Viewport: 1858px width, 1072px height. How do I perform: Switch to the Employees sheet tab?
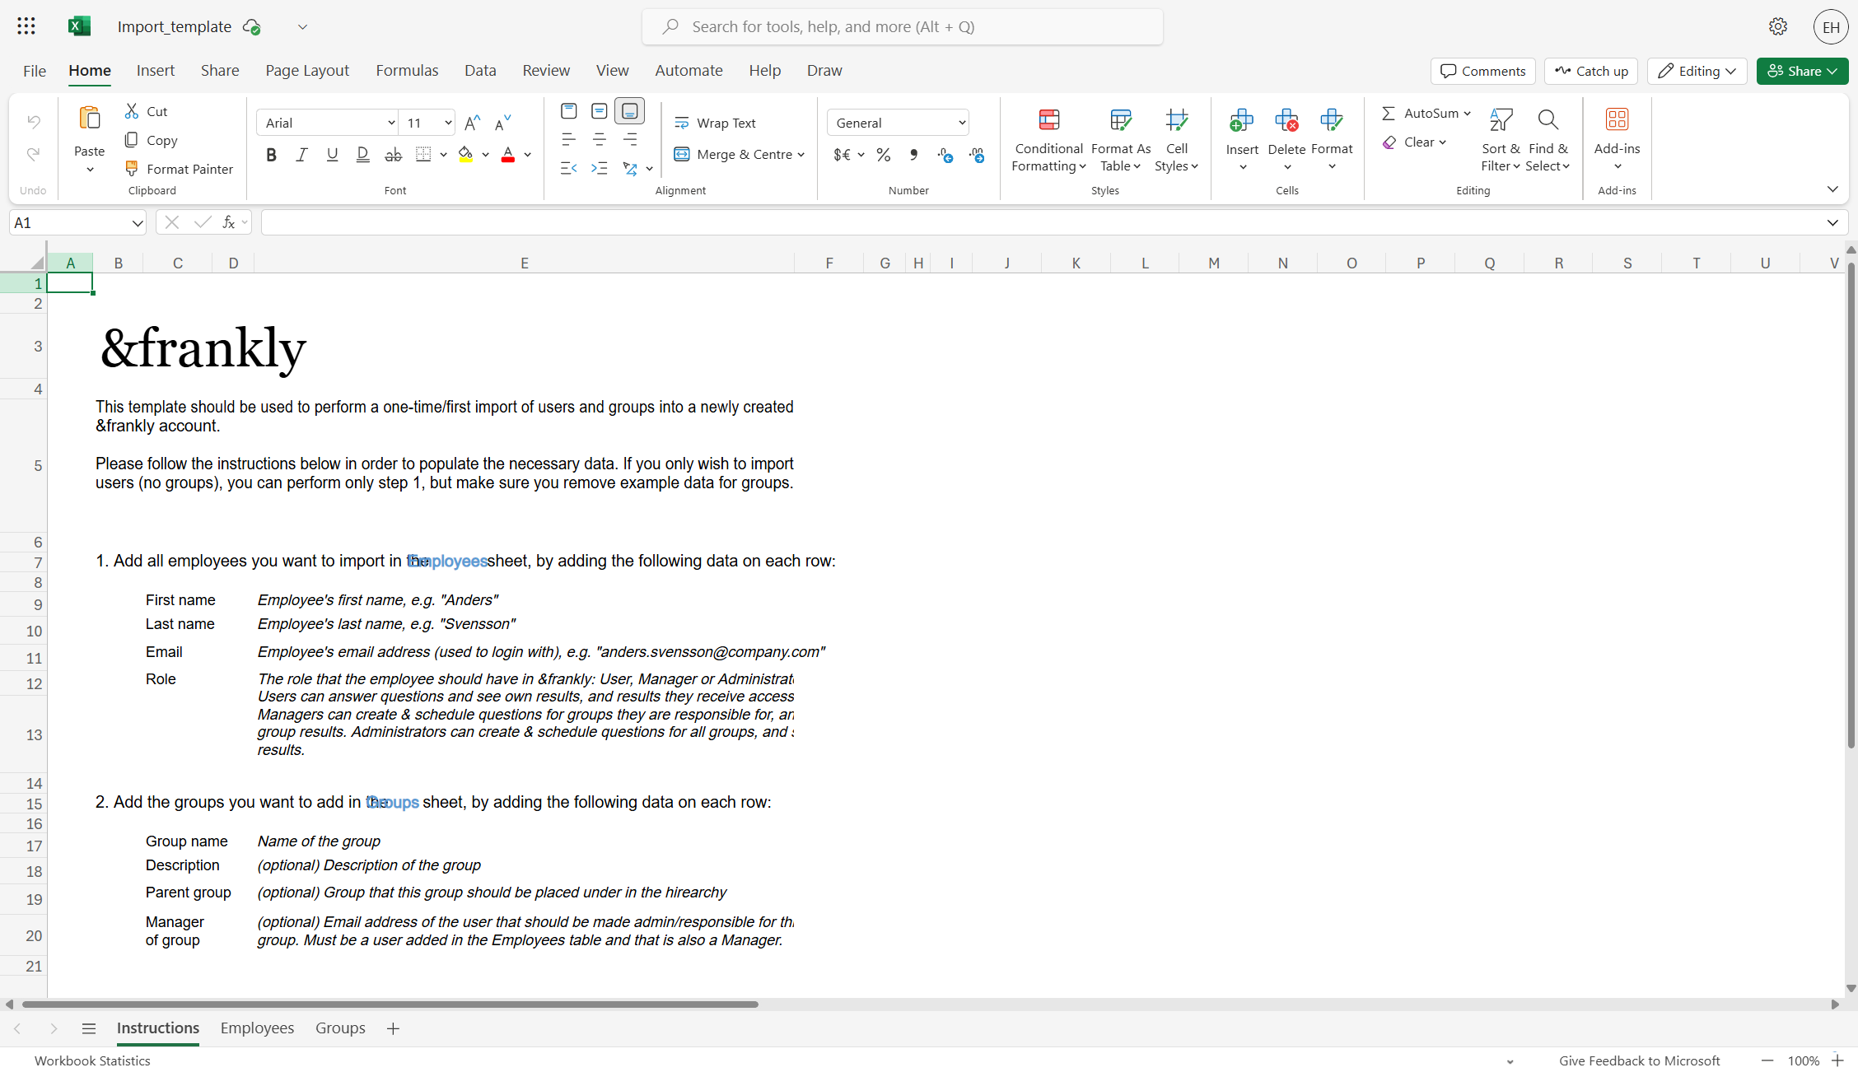[257, 1028]
